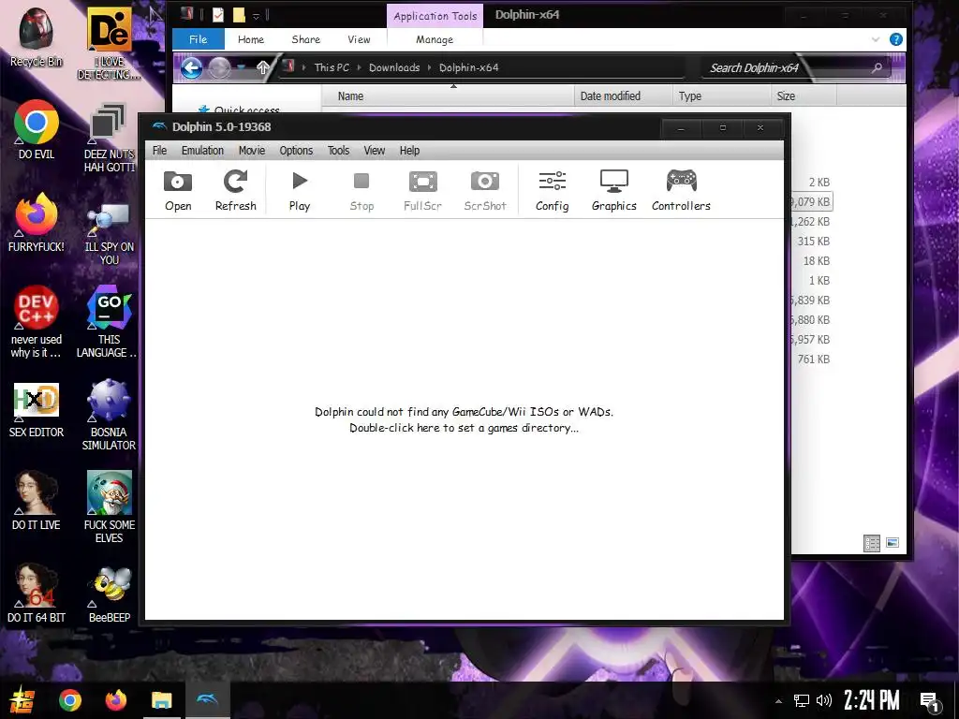The image size is (959, 719).
Task: Select the GoLand THIS LANGUAGE desktop icon
Action: 109,322
